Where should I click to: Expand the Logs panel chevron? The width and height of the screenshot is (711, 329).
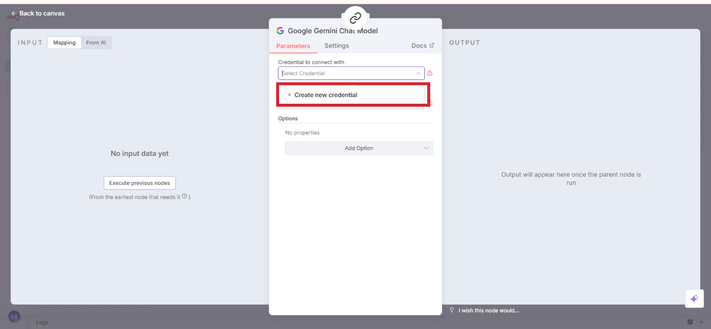click(702, 322)
